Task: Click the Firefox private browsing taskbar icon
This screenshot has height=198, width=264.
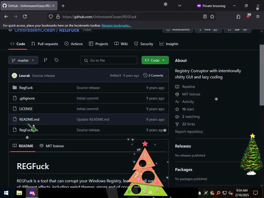Action: click(x=32, y=193)
